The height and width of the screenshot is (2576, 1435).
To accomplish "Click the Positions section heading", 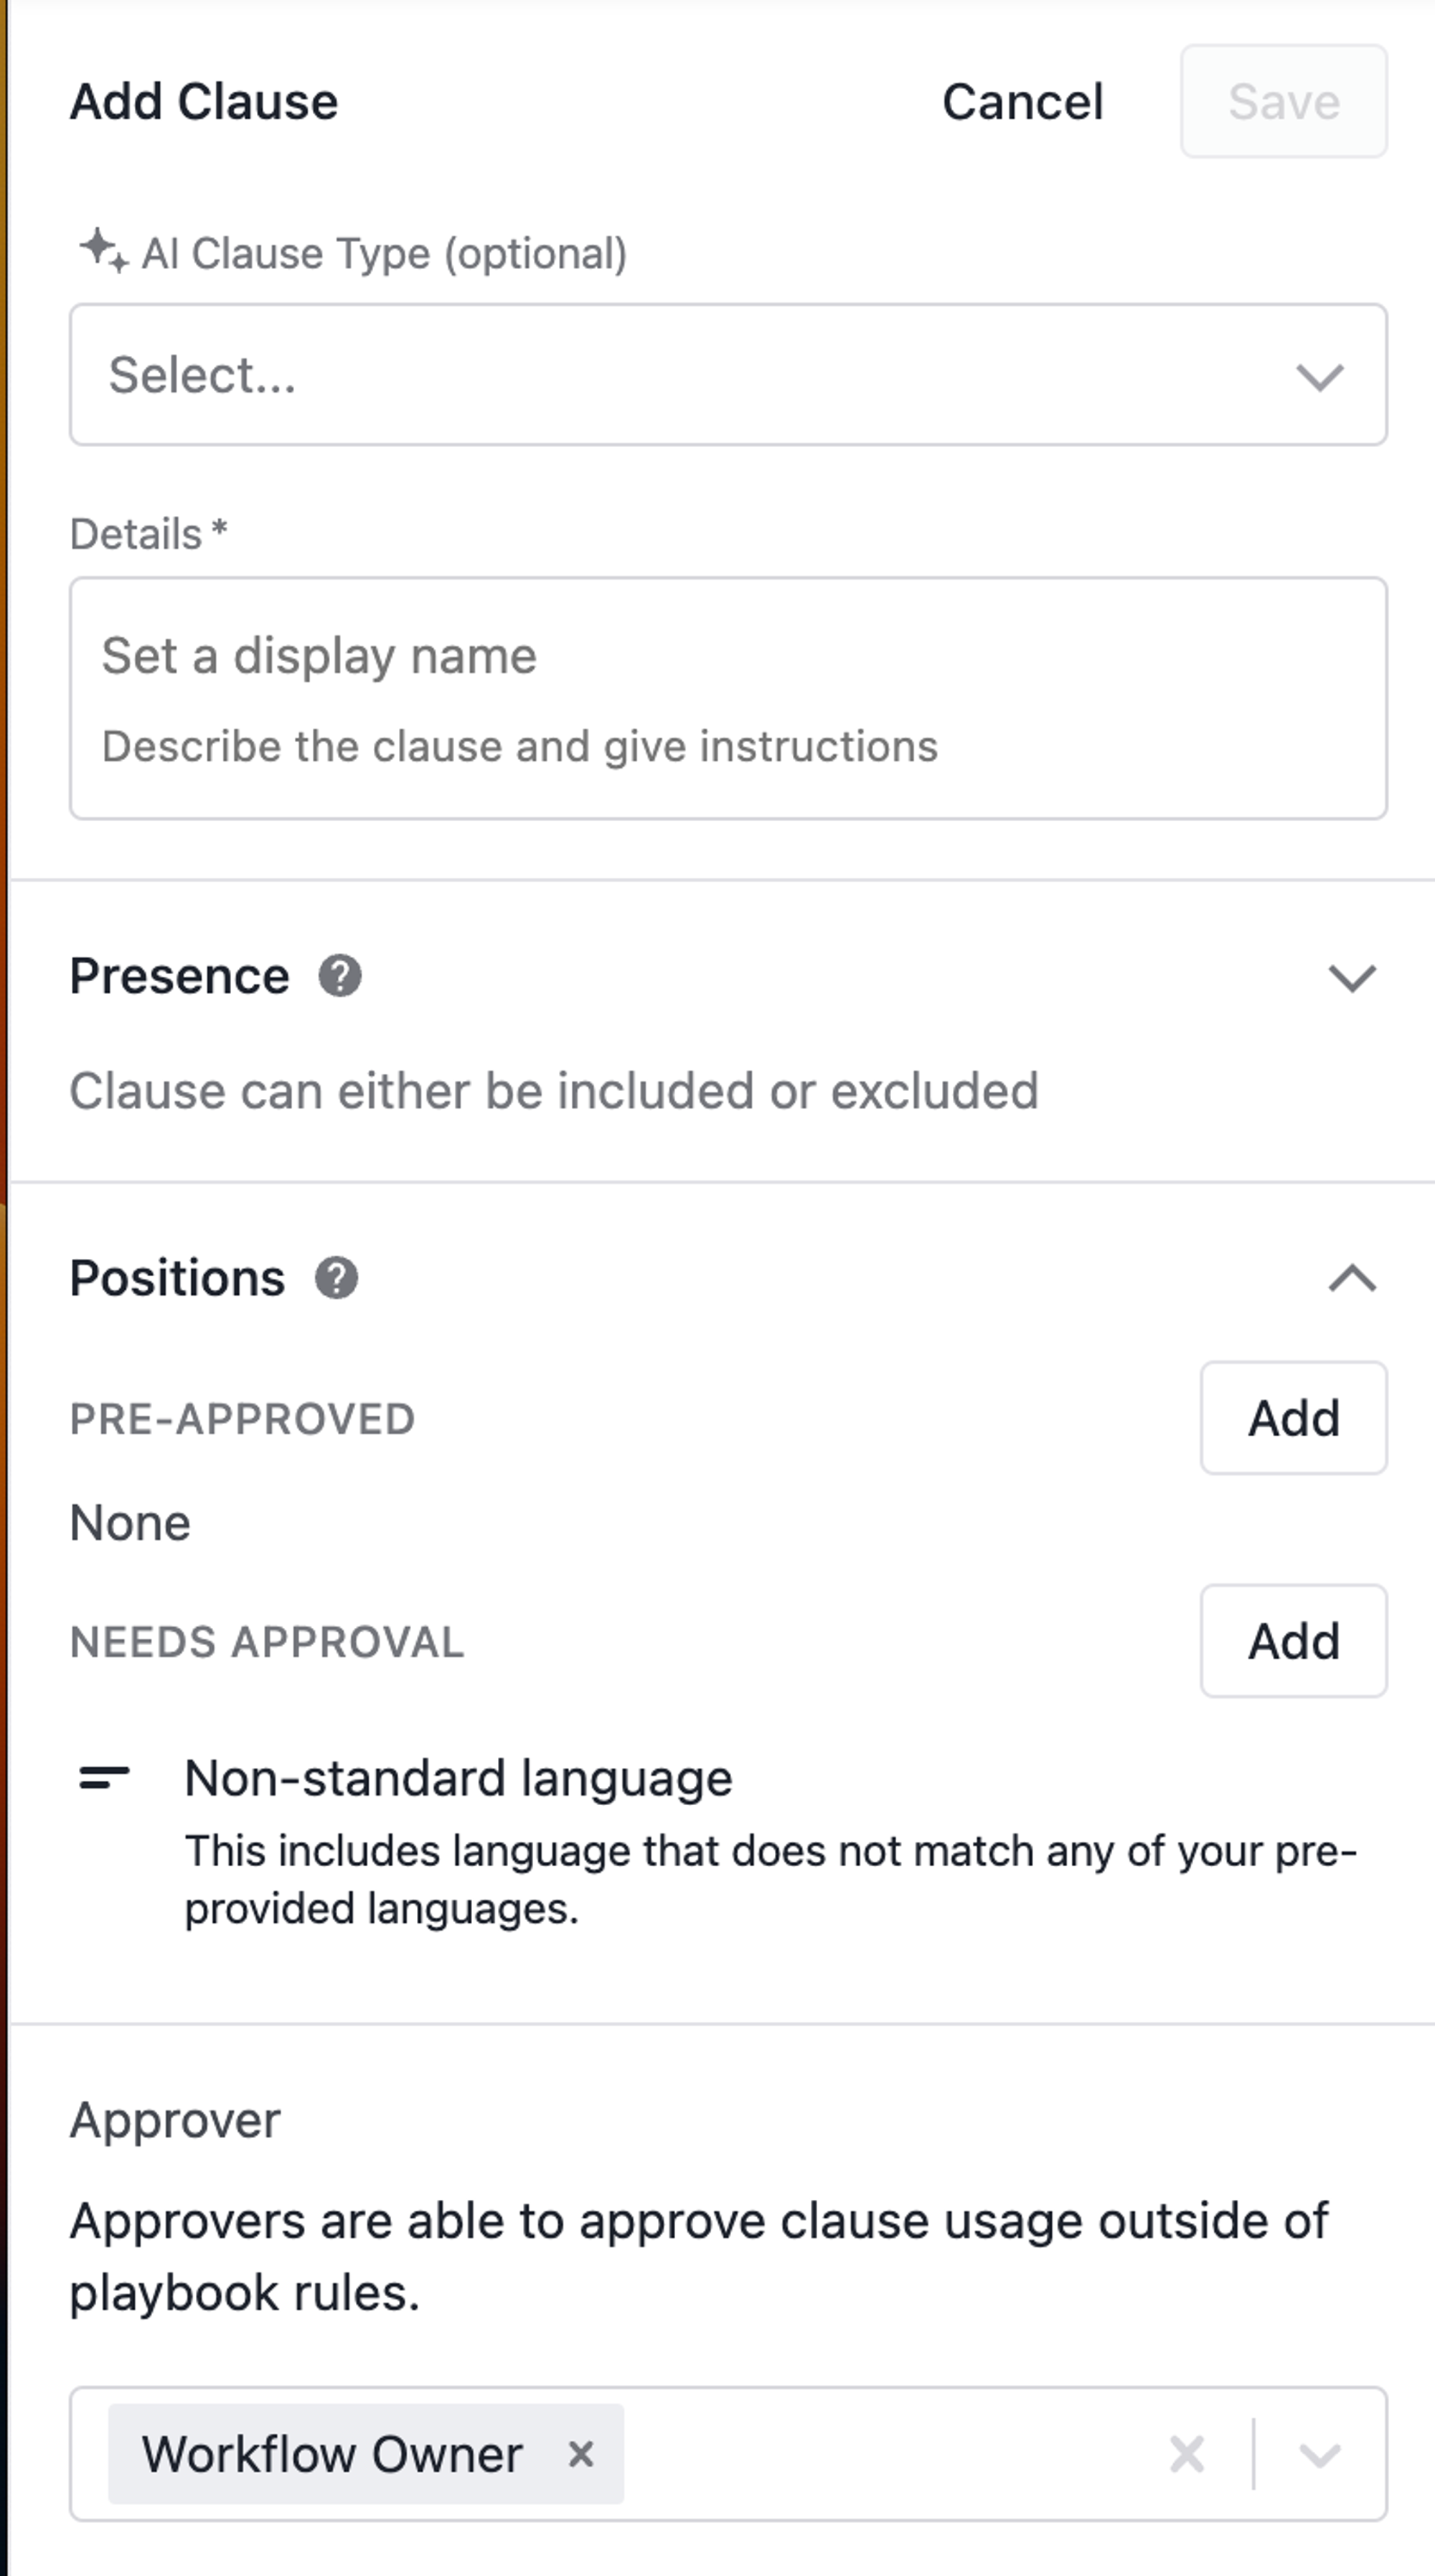I will pos(178,1278).
